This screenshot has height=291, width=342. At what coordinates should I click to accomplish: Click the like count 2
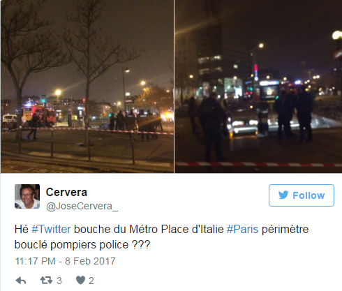91,281
